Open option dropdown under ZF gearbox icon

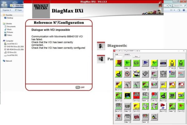[x=163, y=111]
